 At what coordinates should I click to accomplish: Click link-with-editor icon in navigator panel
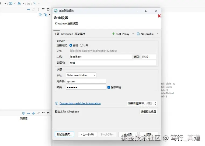tap(34, 9)
